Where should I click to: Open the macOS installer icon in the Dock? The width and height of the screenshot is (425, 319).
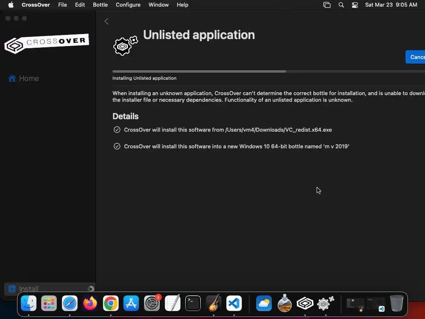pos(285,303)
